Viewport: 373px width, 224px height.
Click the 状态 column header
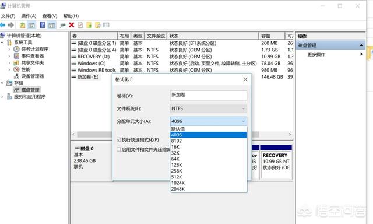pos(213,36)
